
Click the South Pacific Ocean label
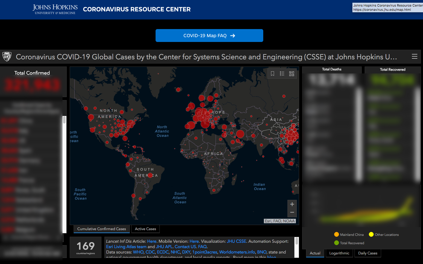pos(80,194)
